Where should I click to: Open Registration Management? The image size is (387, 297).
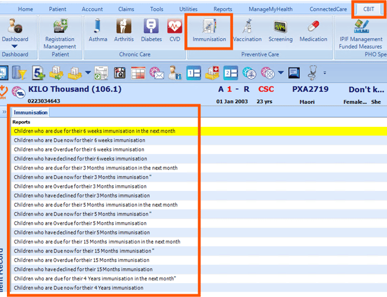(x=60, y=33)
